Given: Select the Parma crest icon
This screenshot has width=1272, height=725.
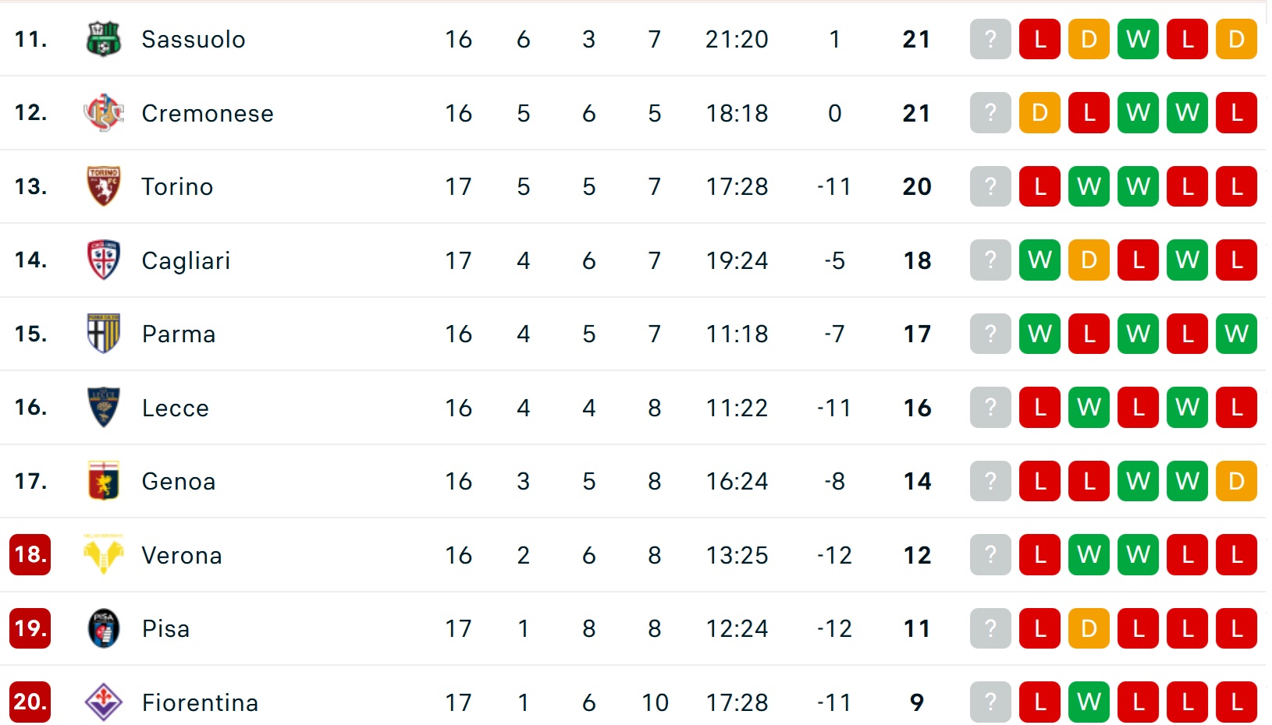Looking at the screenshot, I should (x=103, y=334).
